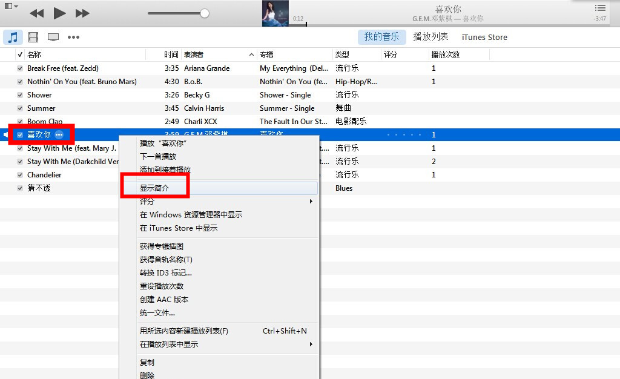Sort by the 名称 column header
620x379 pixels.
pos(85,54)
